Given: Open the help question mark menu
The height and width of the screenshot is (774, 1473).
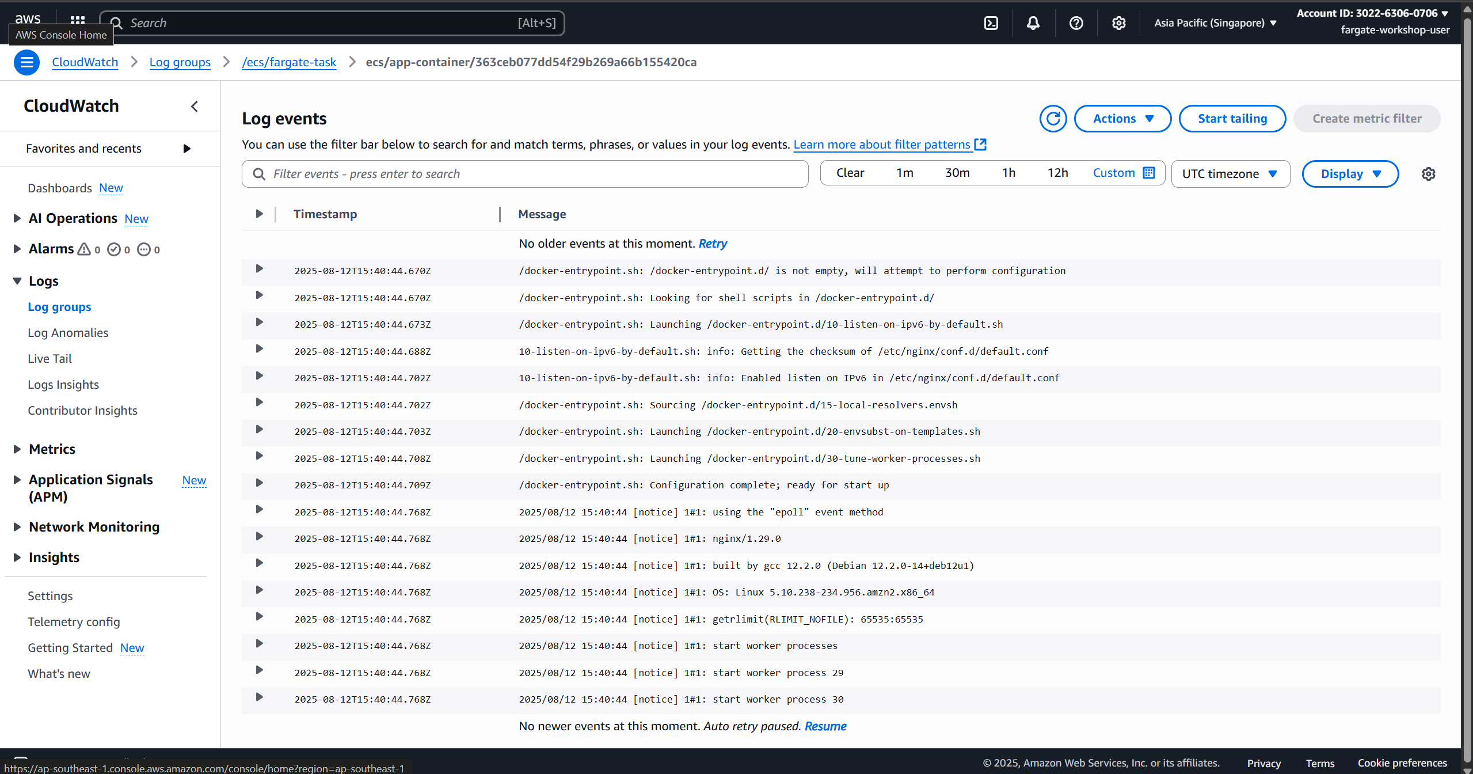Looking at the screenshot, I should [x=1076, y=23].
